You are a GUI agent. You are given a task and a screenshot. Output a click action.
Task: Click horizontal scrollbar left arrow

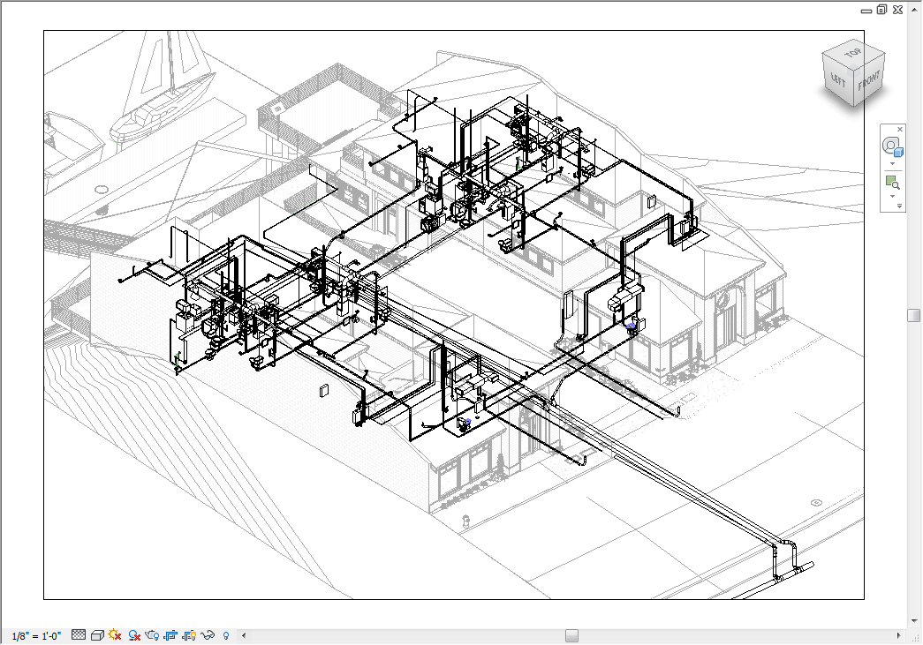pos(244,635)
